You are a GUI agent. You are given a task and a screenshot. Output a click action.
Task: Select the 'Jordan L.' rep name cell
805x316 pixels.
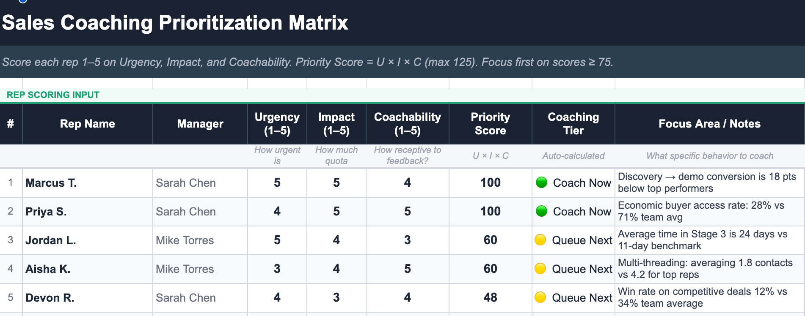pos(88,240)
